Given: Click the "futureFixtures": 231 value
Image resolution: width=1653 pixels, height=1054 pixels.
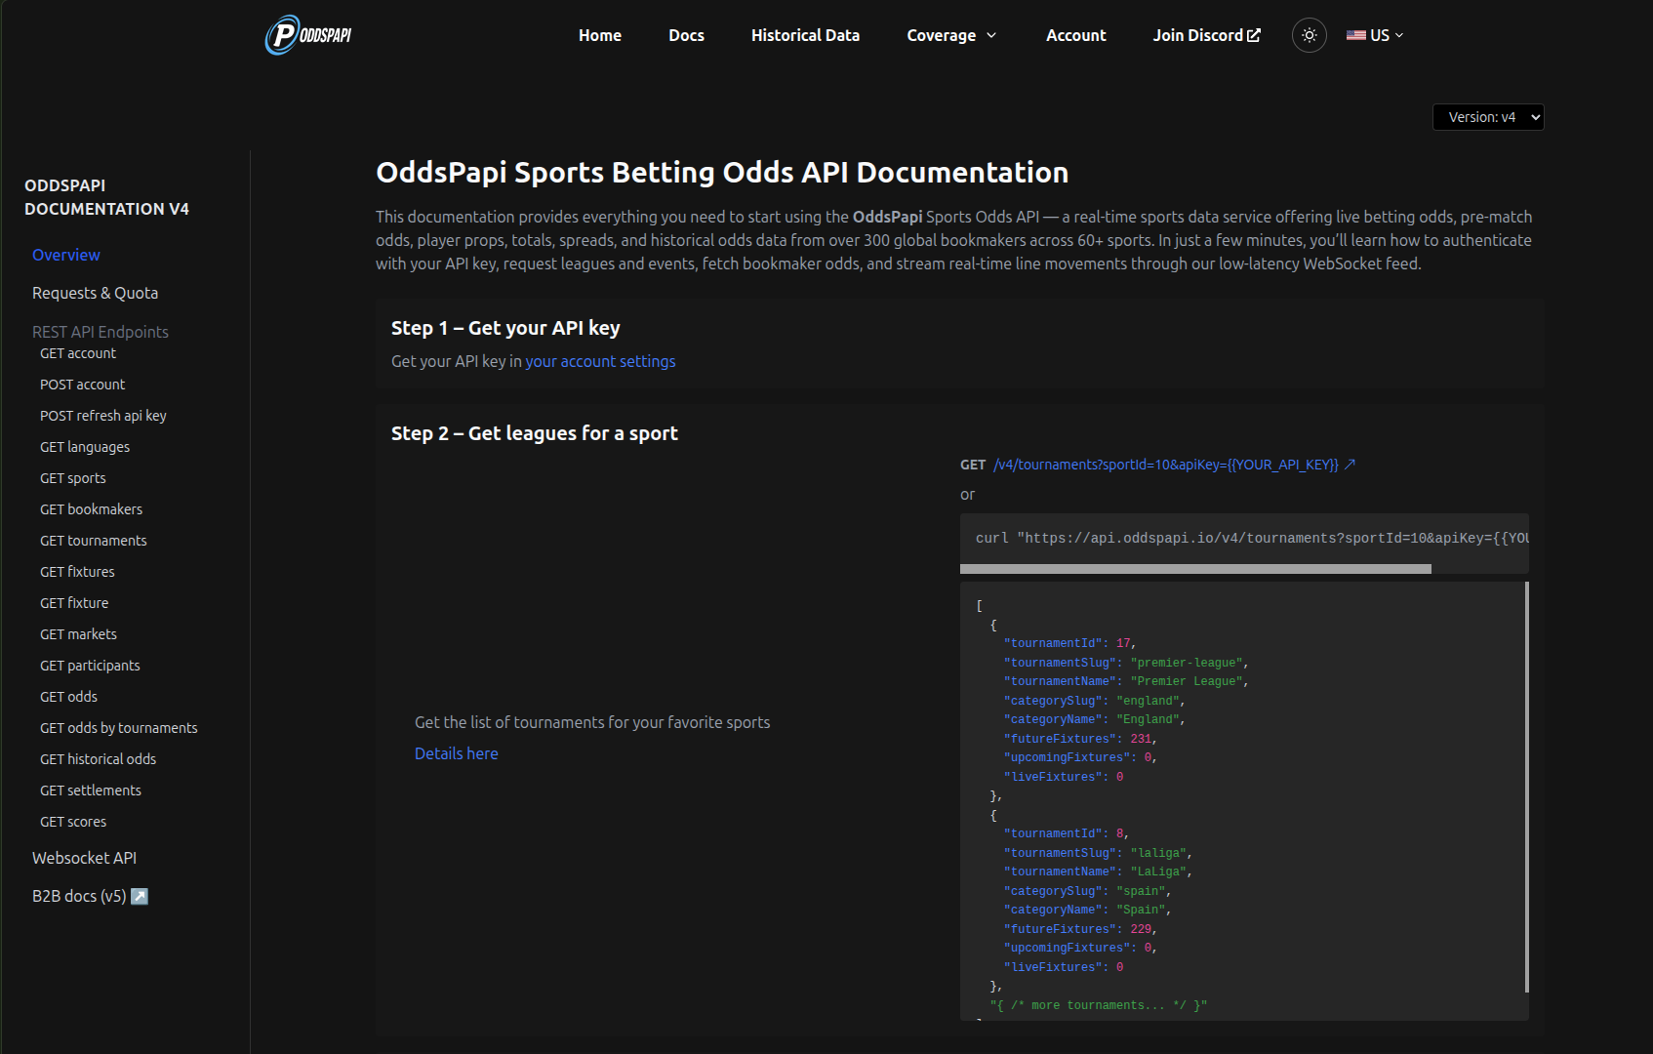Looking at the screenshot, I should [x=1141, y=739].
